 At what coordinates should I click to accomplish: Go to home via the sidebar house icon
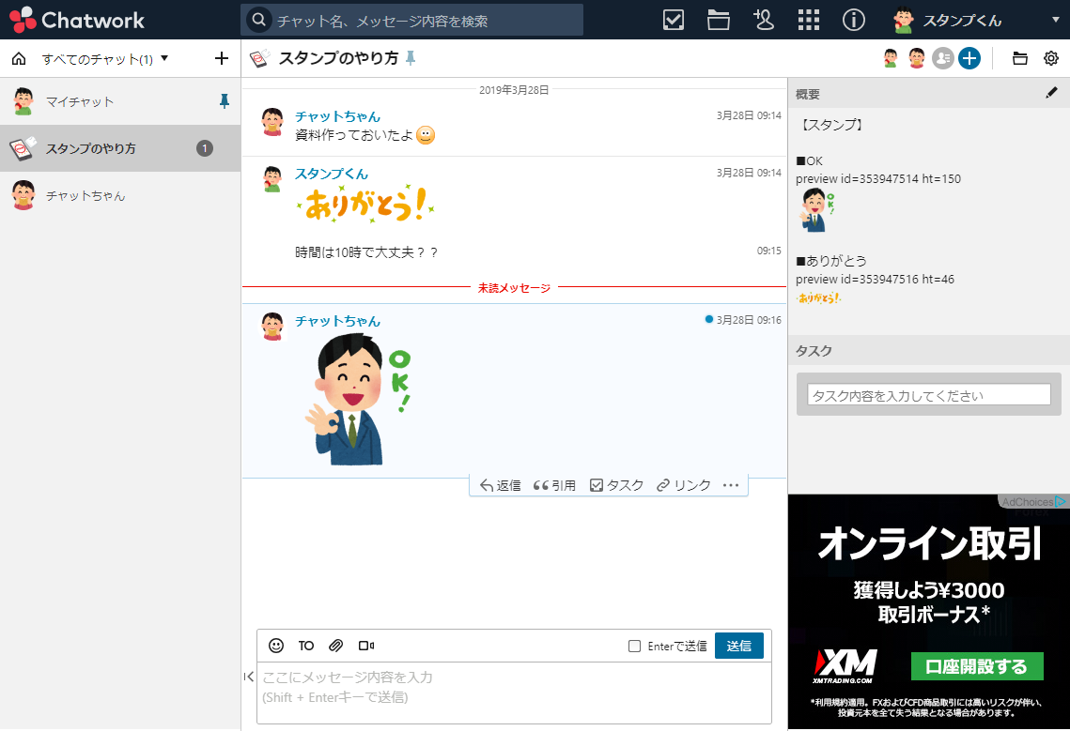coord(17,57)
